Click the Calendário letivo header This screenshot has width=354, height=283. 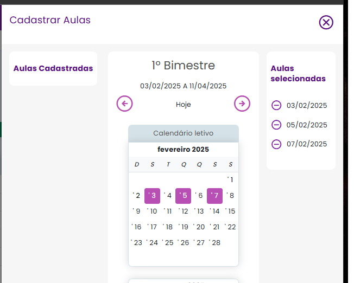(x=184, y=133)
